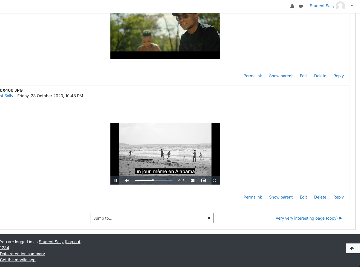Mute the video volume icon
The height and width of the screenshot is (267, 360).
(x=127, y=180)
